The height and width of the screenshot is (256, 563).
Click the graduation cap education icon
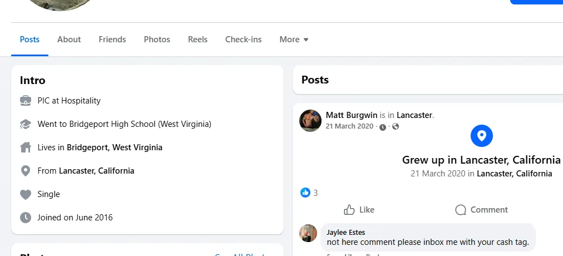click(26, 124)
